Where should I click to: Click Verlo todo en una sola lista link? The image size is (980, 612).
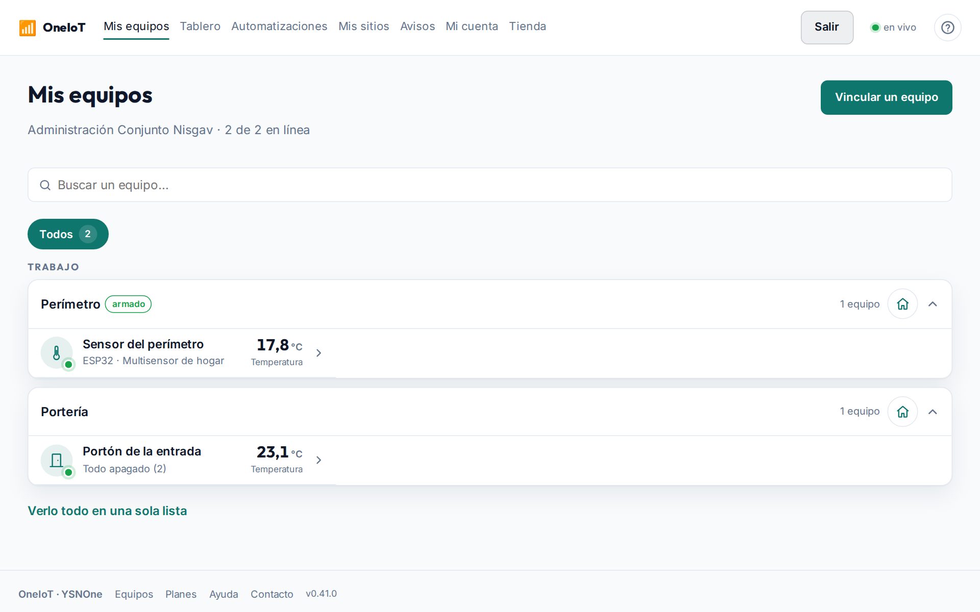point(107,511)
